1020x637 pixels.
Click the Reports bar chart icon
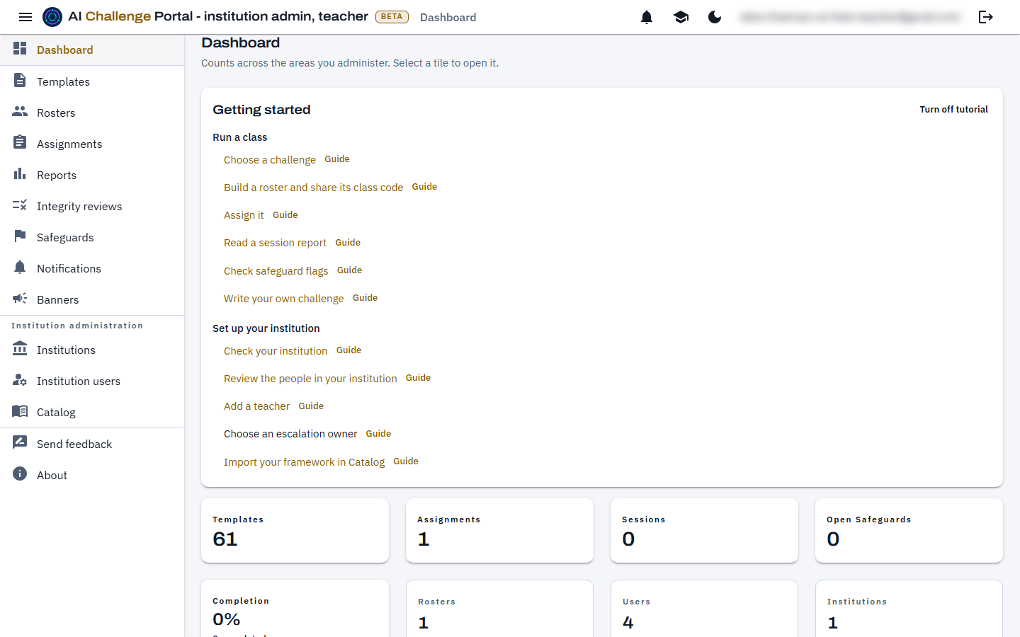click(x=20, y=174)
